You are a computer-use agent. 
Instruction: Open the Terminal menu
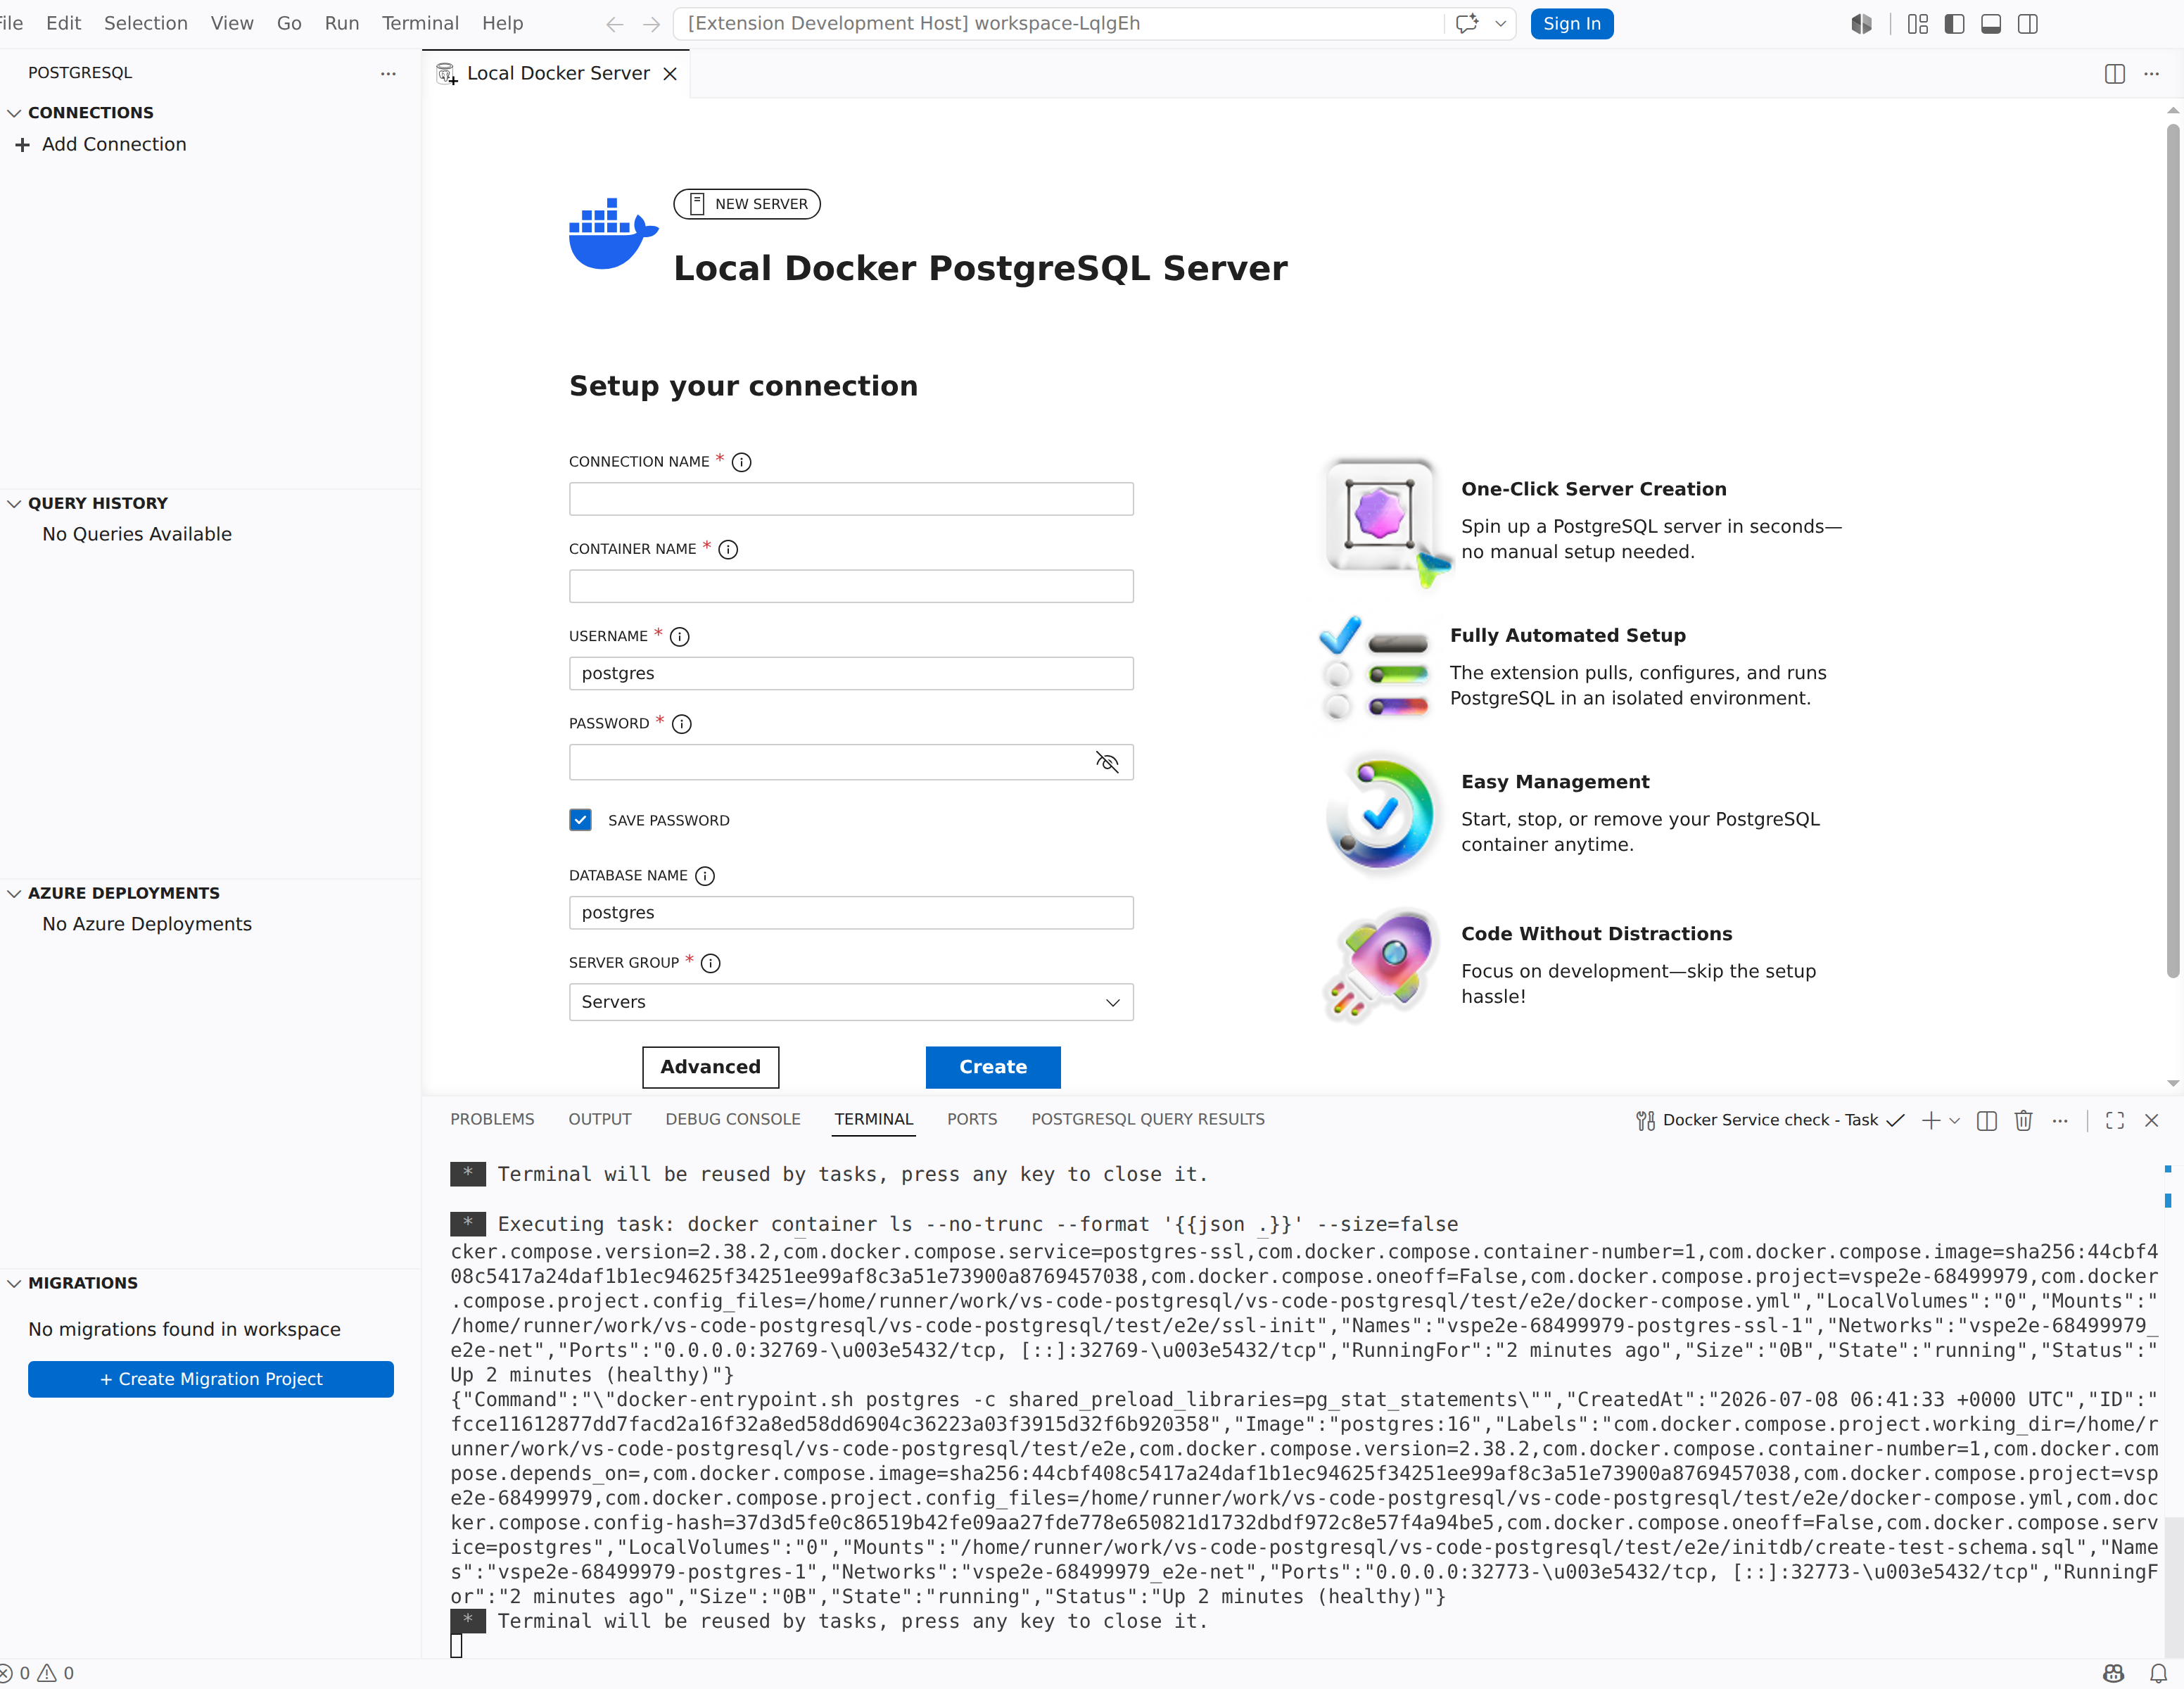pyautogui.click(x=420, y=23)
